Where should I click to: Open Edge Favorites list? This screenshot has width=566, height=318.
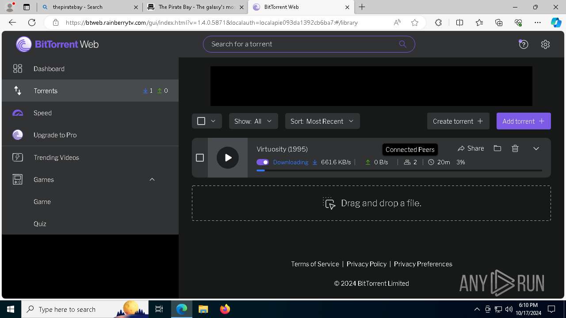click(479, 23)
